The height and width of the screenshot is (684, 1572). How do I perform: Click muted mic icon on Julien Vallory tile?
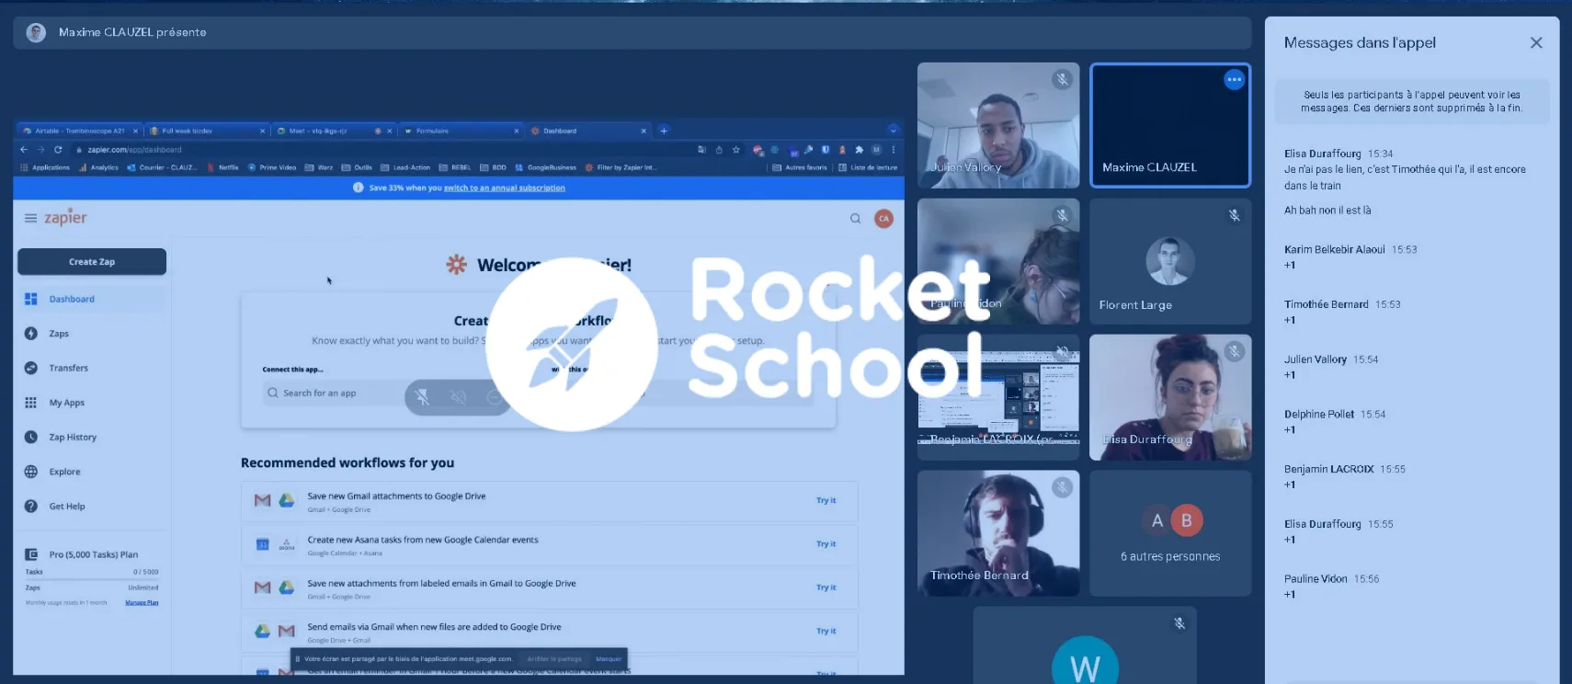pos(1063,79)
